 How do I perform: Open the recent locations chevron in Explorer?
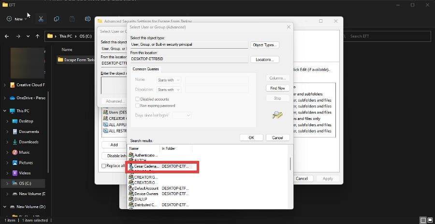[x=28, y=36]
